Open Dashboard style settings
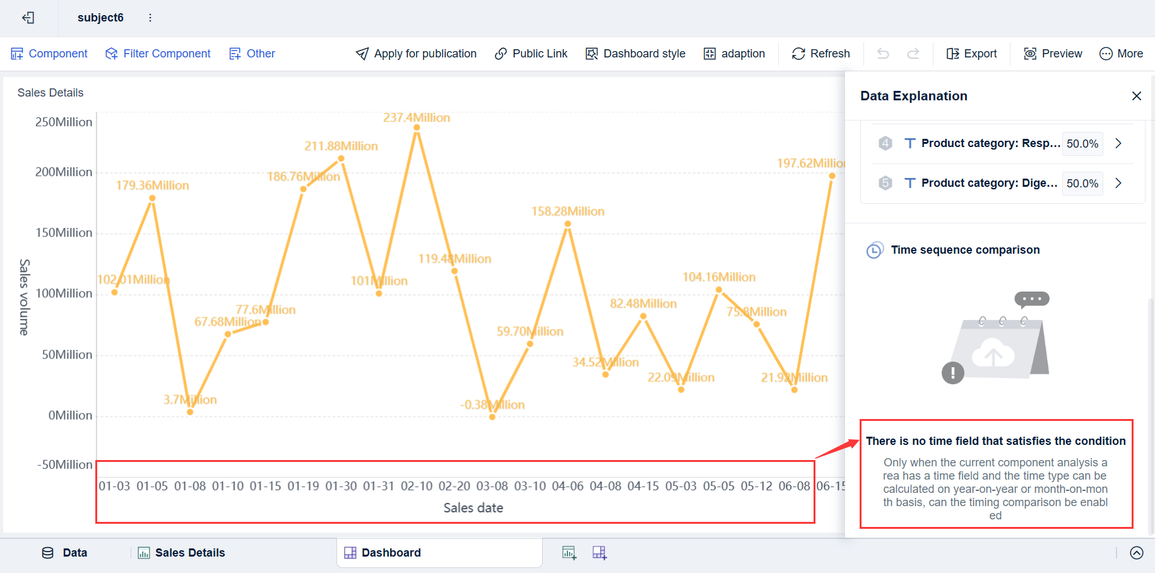Viewport: 1155px width, 573px height. (x=636, y=54)
